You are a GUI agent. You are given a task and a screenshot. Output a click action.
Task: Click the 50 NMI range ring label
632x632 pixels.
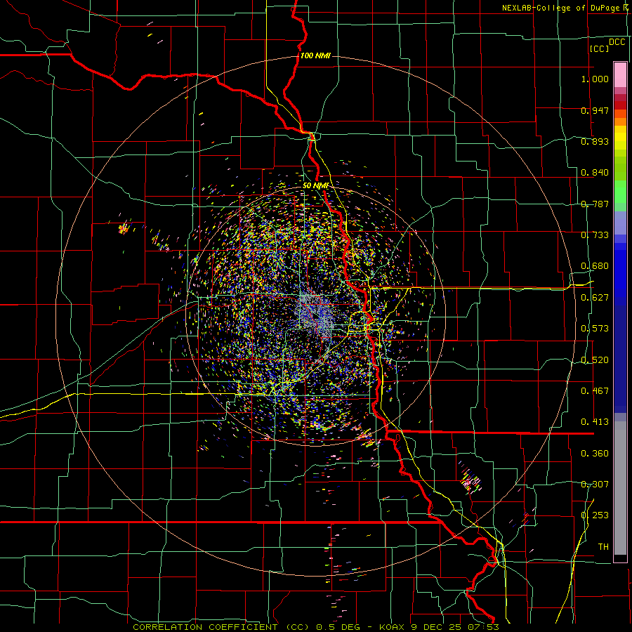[x=315, y=186]
